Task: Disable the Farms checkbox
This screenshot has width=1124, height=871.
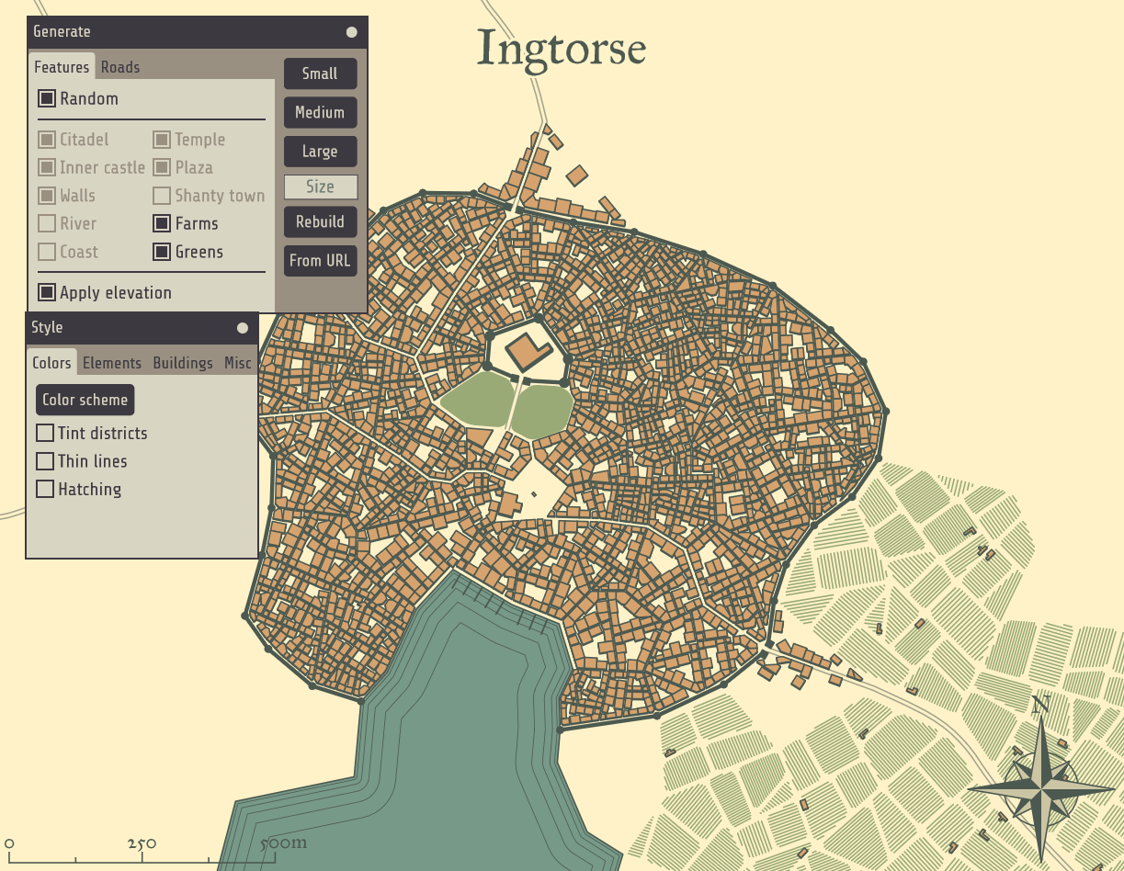Action: pos(162,223)
